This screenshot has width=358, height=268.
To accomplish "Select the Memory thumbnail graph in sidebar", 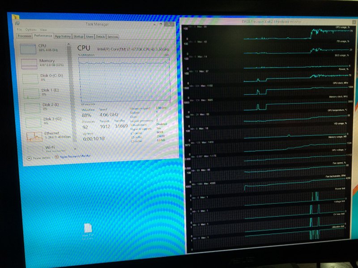I will [29, 64].
